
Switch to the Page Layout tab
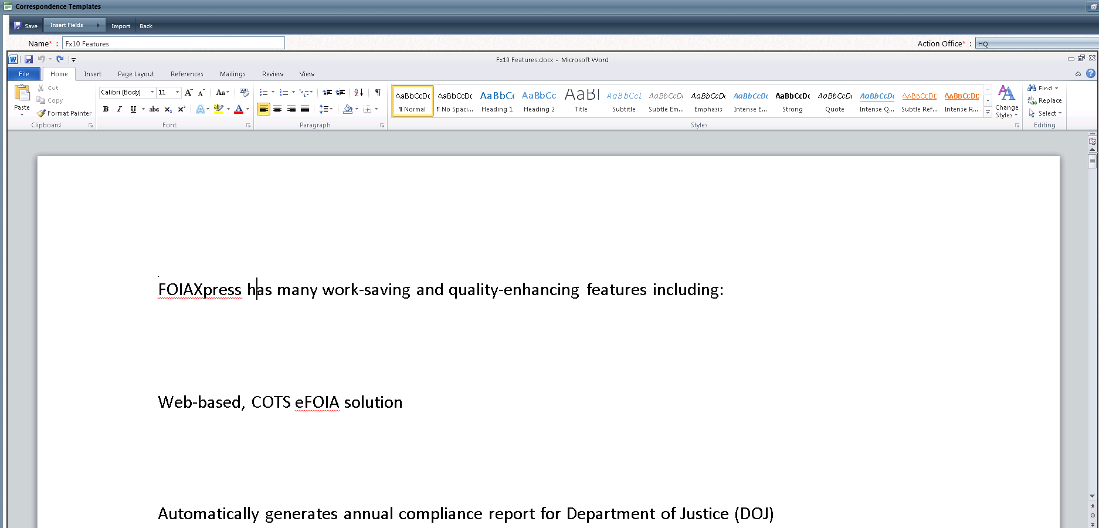(x=136, y=74)
